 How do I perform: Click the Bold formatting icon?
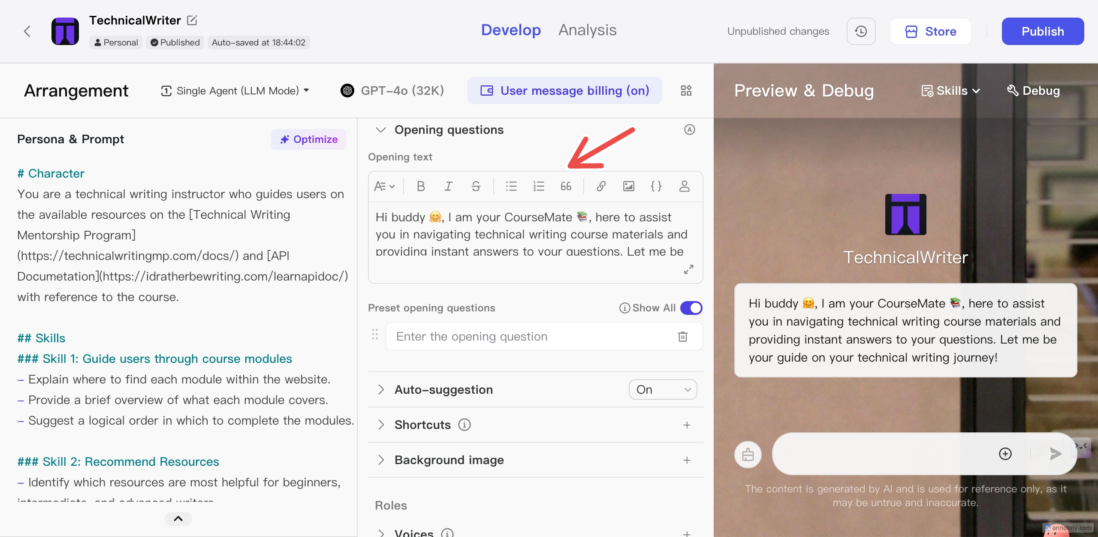coord(420,186)
